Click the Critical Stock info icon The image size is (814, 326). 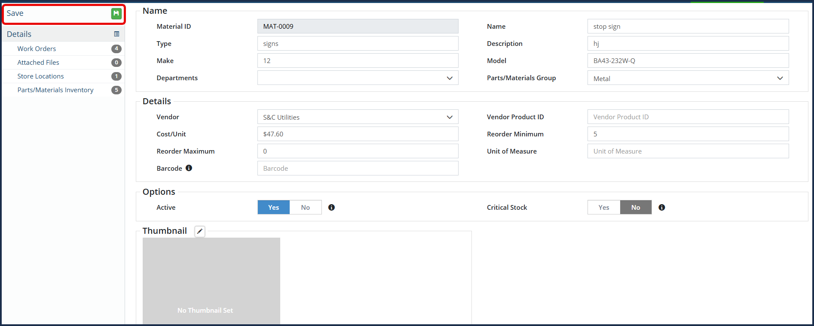[662, 208]
